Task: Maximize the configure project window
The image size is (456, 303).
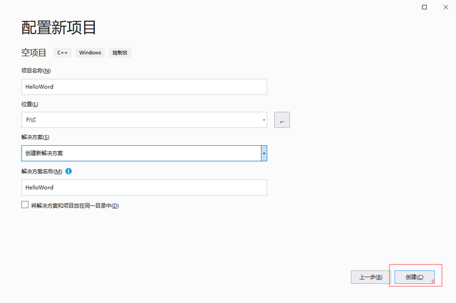Action: [x=424, y=7]
